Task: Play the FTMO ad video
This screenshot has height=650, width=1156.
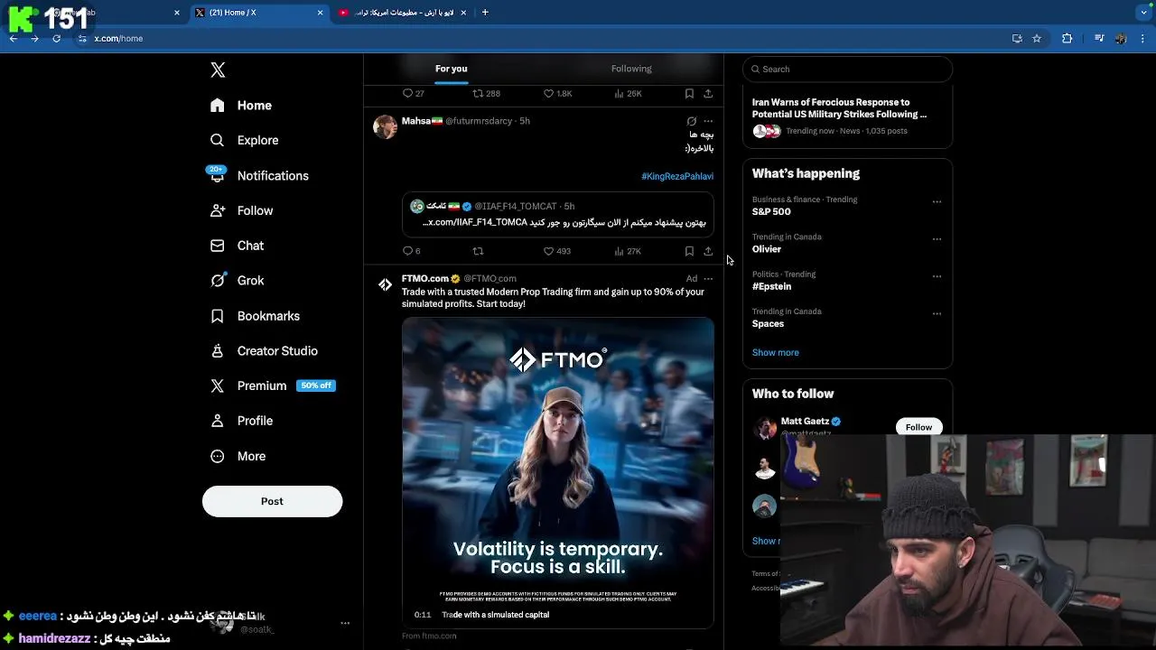Action: pos(558,472)
